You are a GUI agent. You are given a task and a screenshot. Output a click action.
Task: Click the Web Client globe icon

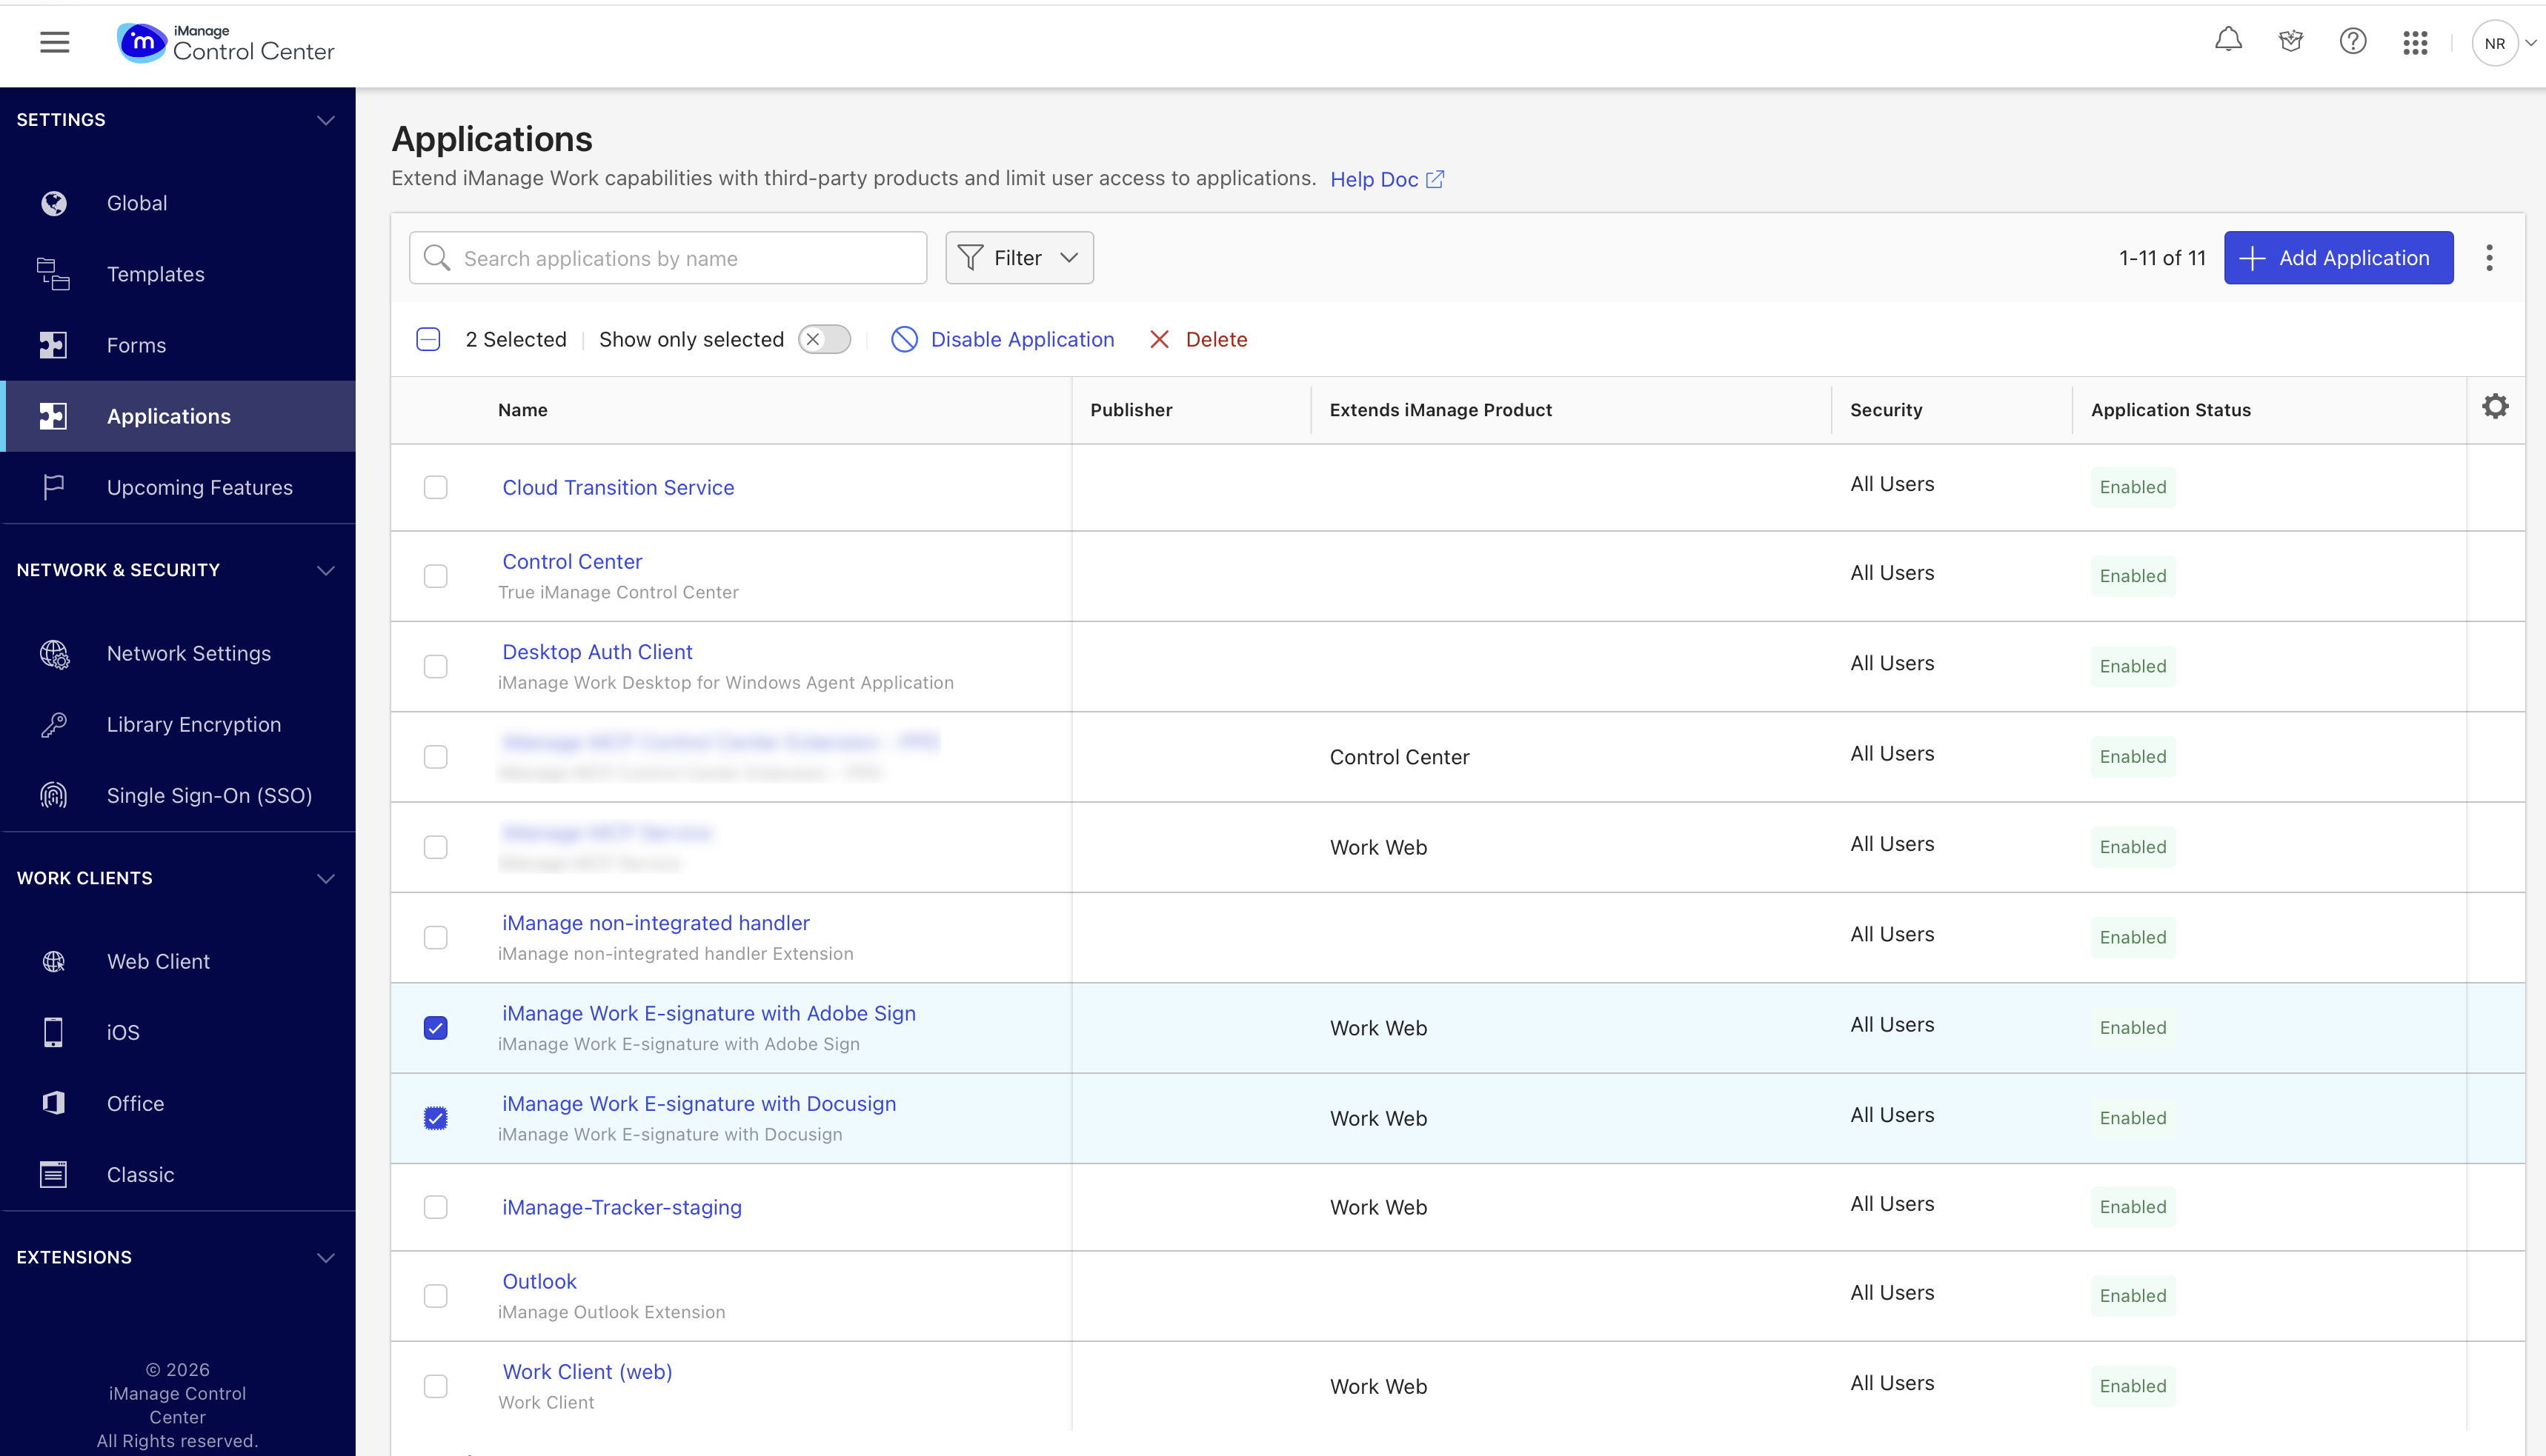coord(54,962)
